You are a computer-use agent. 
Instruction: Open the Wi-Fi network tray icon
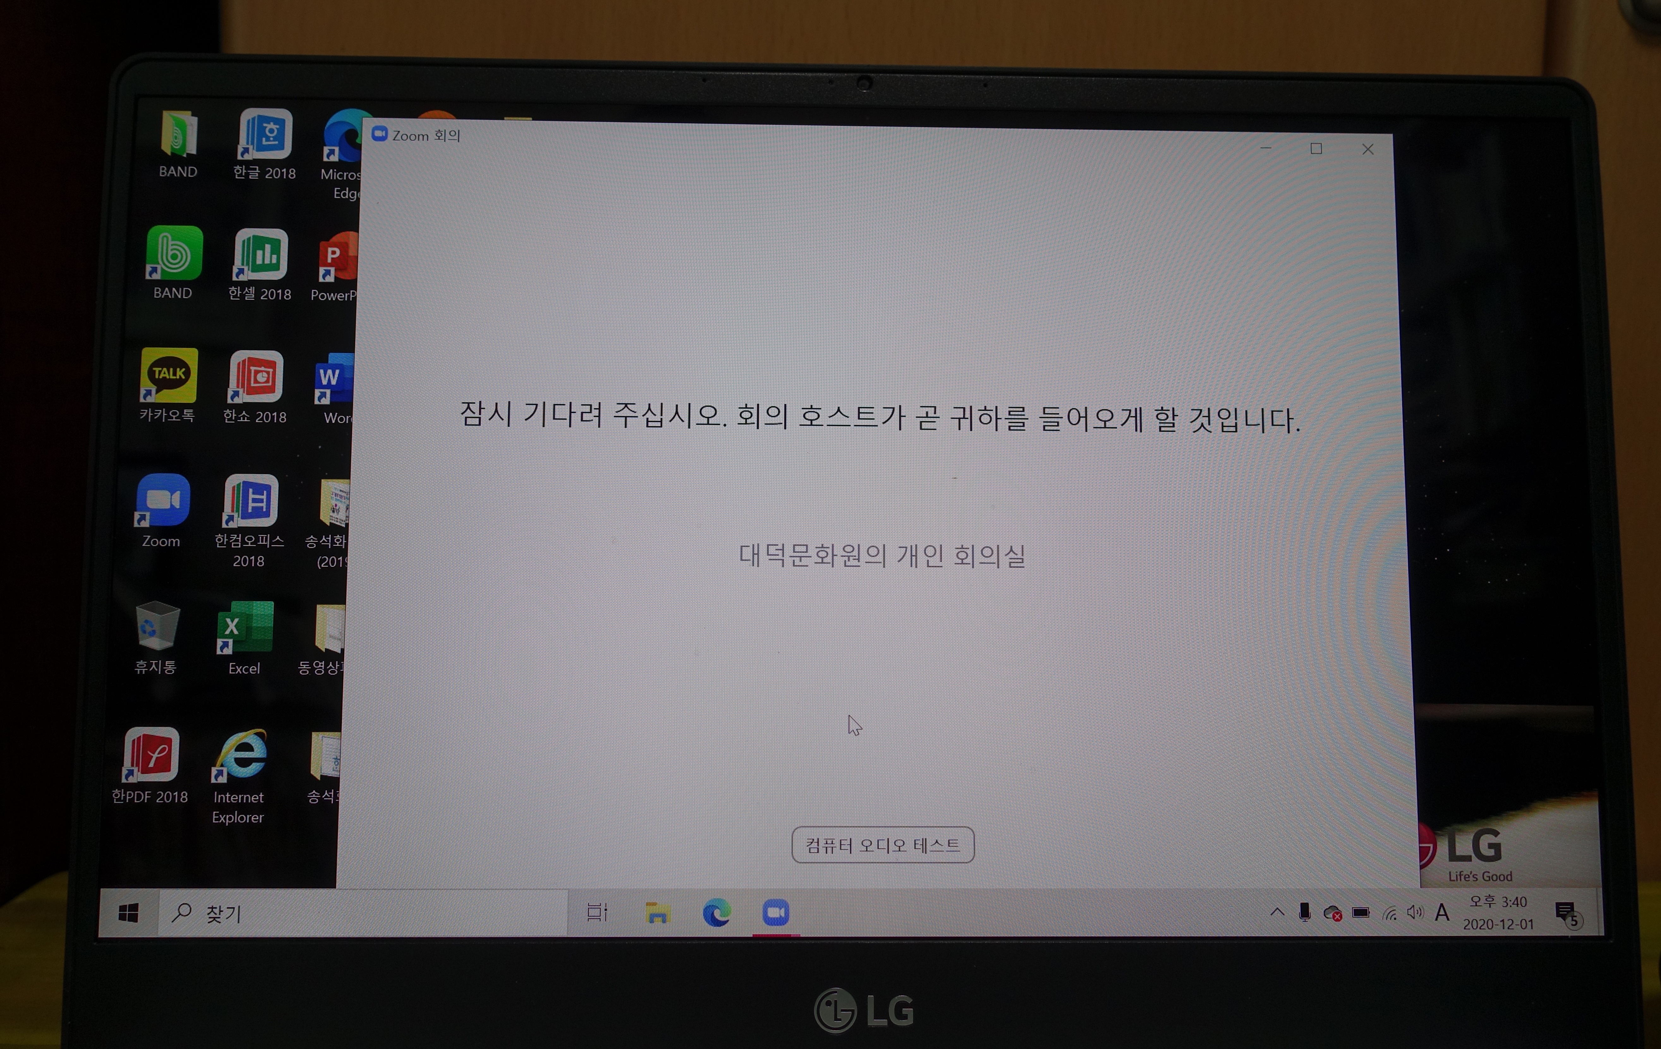click(1389, 913)
